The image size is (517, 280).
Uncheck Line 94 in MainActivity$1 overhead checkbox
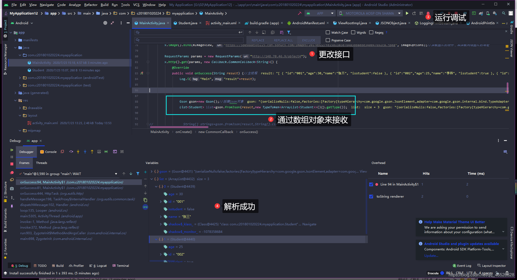pos(371,184)
